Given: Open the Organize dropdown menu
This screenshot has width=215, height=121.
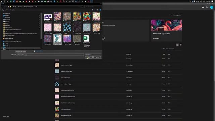Looking at the screenshot, I should point(5,10).
